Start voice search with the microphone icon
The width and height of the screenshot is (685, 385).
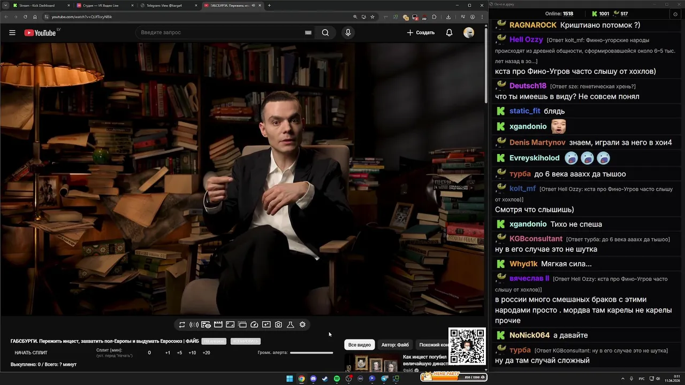click(348, 33)
